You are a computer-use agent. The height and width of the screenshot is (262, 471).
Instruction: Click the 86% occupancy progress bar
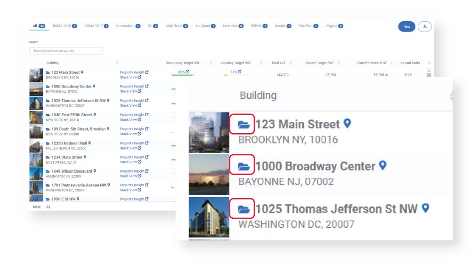coord(183,75)
